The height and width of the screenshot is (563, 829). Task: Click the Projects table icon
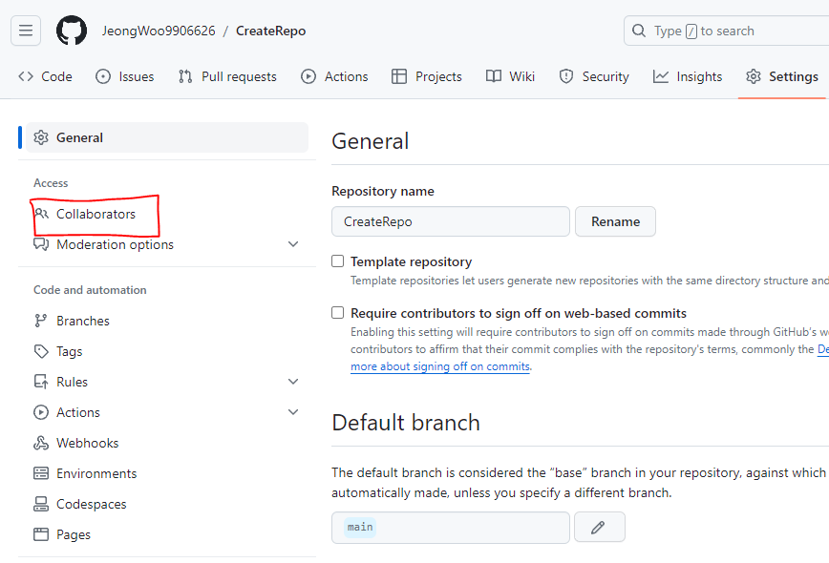click(399, 76)
